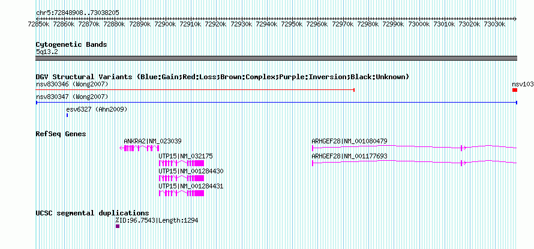Select the DGV Structural Variants track title
Viewport: 534px width, 249px height.
click(223, 77)
